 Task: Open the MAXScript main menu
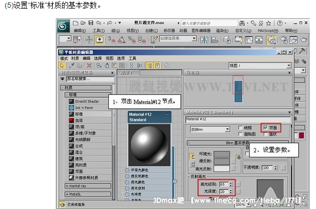point(268,31)
